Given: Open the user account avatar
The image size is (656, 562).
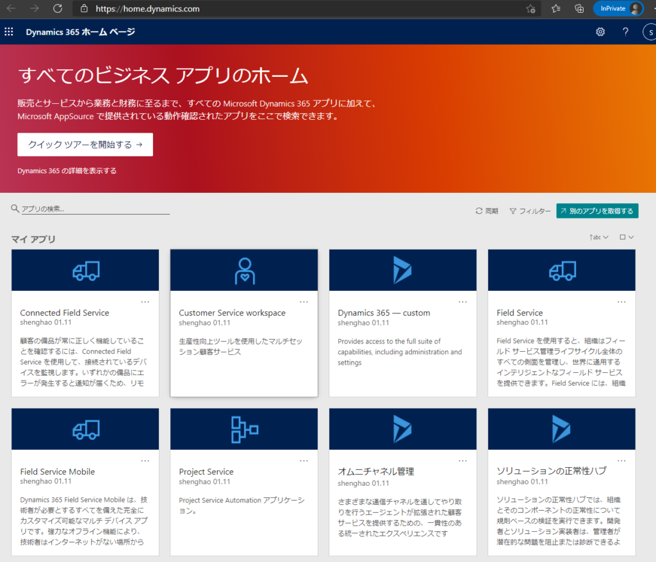Looking at the screenshot, I should 650,32.
